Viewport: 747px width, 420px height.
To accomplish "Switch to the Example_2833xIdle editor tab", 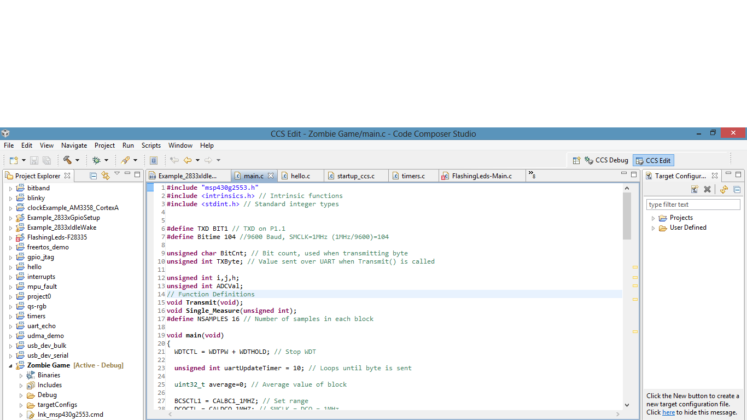I will point(188,176).
